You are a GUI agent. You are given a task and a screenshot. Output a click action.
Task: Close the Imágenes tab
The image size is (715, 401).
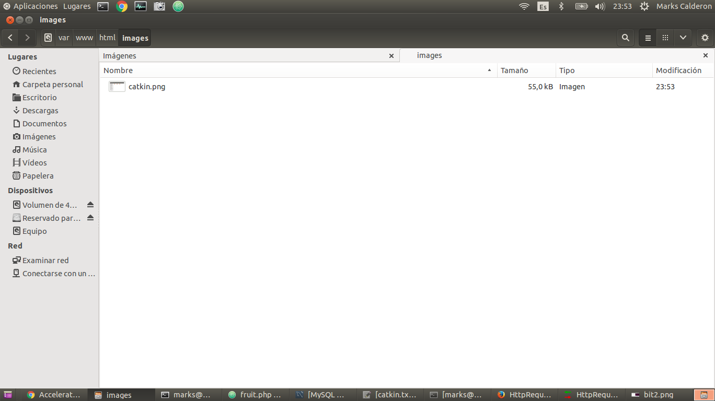pyautogui.click(x=391, y=56)
